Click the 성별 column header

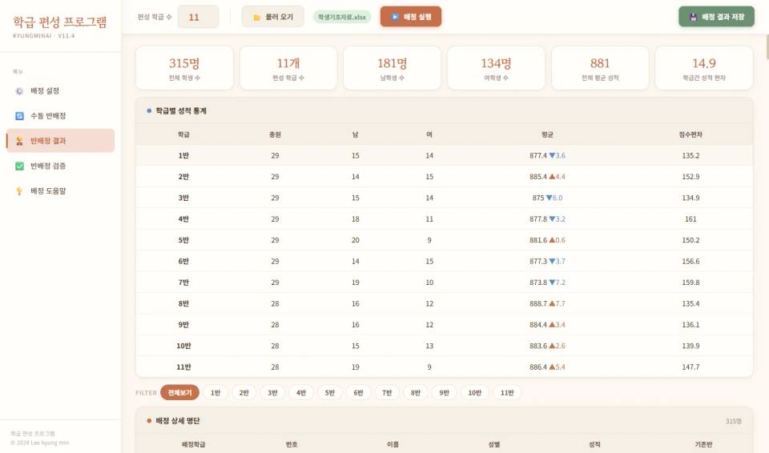click(x=494, y=444)
